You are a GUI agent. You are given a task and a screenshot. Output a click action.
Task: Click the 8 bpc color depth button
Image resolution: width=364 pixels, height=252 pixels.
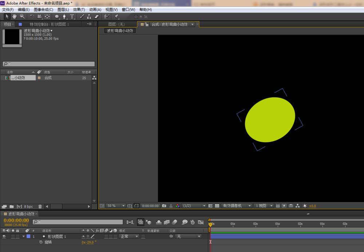coord(28,206)
